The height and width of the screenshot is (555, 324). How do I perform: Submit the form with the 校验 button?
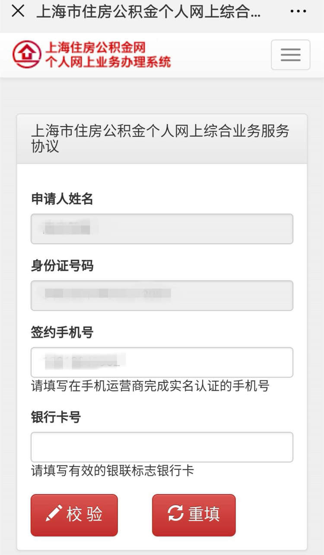(x=74, y=515)
